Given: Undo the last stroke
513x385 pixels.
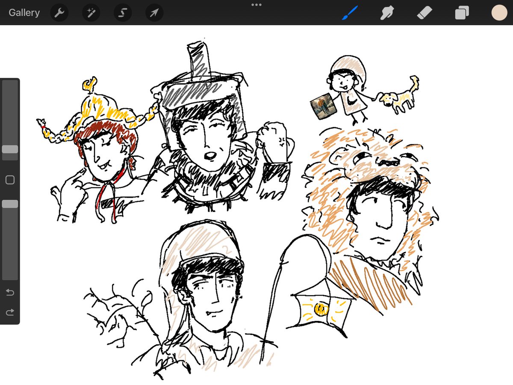Looking at the screenshot, I should coord(10,293).
